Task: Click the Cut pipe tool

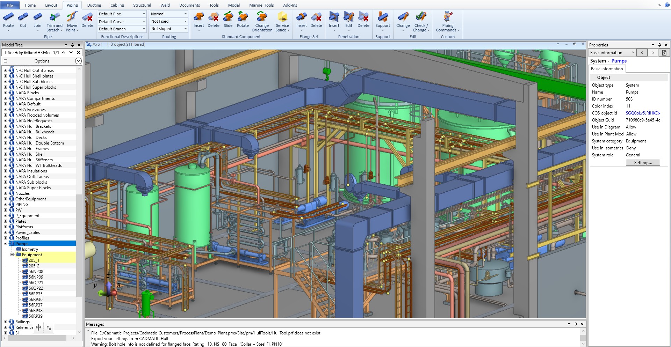Action: (x=23, y=20)
